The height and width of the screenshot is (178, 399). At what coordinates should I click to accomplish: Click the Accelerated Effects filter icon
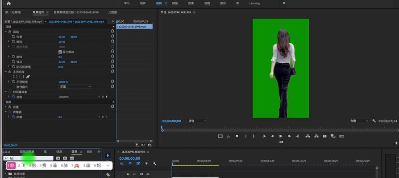(x=58, y=158)
